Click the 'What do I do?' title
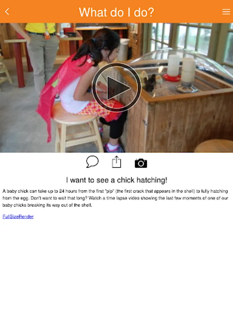The width and height of the screenshot is (233, 311). click(117, 12)
